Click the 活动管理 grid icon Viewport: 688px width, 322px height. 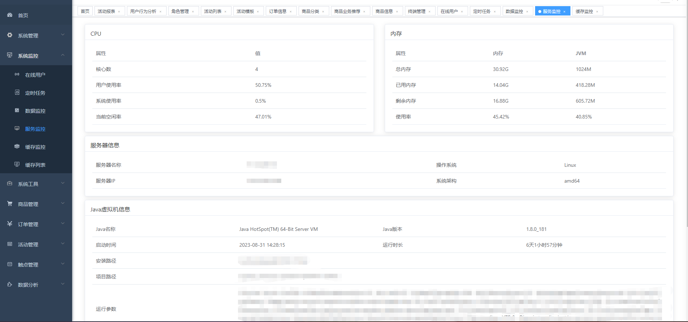point(10,244)
